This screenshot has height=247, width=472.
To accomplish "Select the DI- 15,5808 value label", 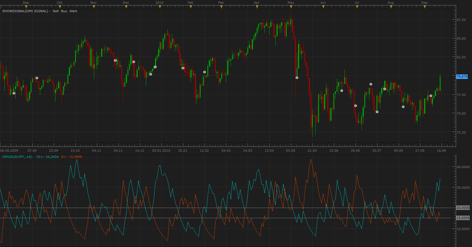I will point(71,157).
